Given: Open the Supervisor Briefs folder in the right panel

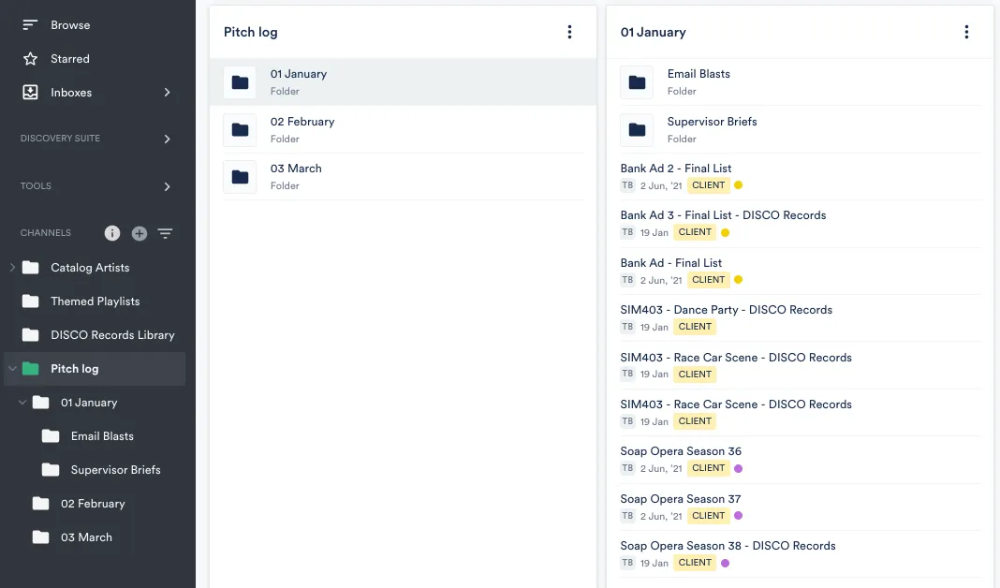Looking at the screenshot, I should point(710,121).
